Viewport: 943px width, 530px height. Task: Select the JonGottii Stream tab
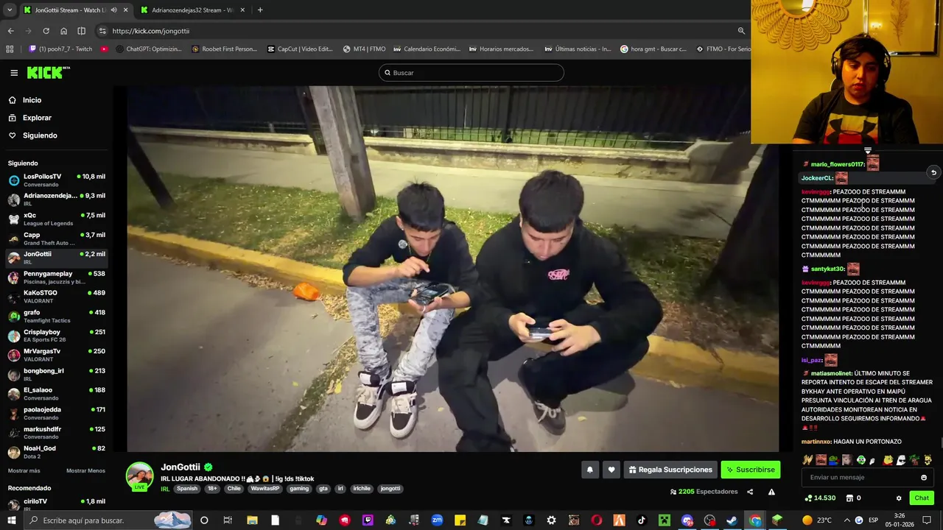(x=75, y=10)
